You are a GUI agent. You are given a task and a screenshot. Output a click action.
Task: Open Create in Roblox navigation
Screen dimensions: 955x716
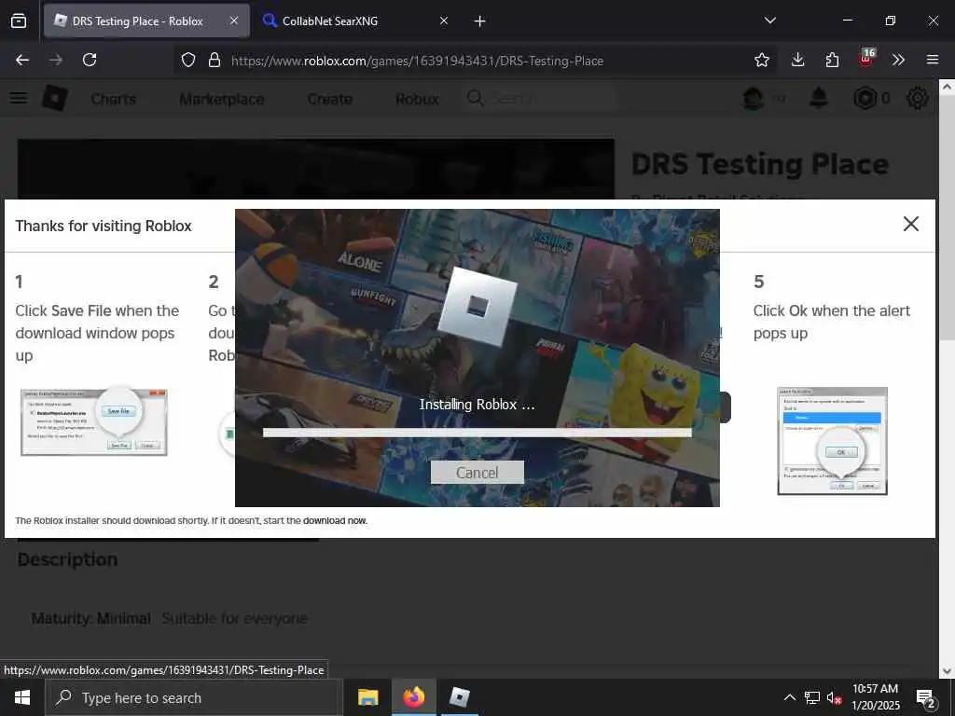[329, 99]
